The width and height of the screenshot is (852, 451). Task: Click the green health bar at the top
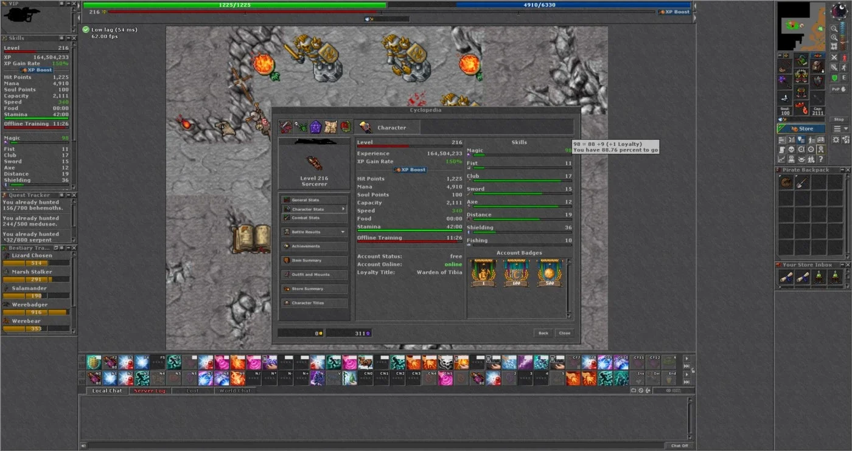tap(234, 5)
